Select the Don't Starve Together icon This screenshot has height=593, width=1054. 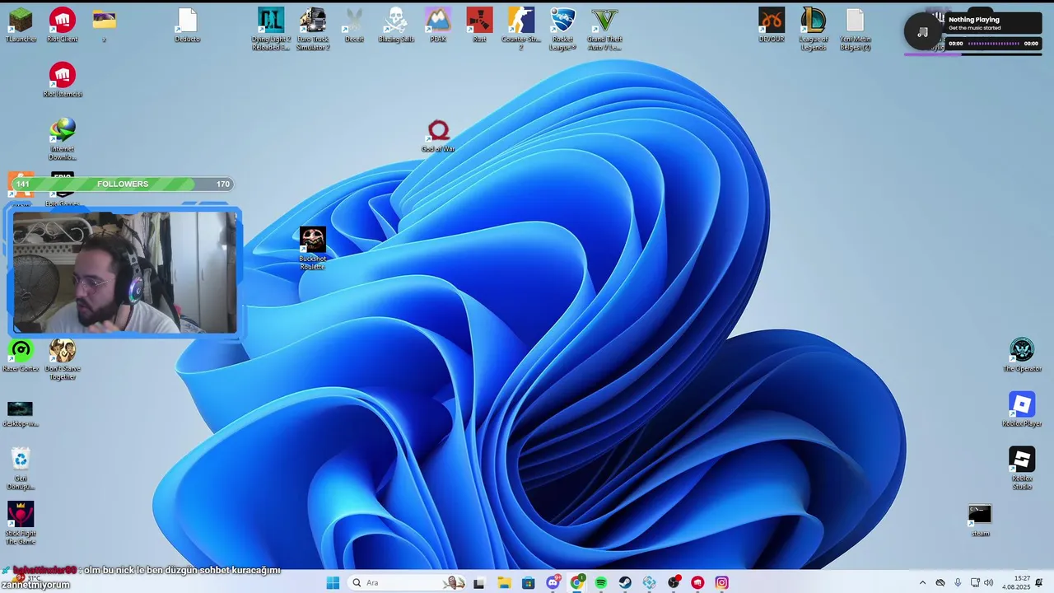63,359
